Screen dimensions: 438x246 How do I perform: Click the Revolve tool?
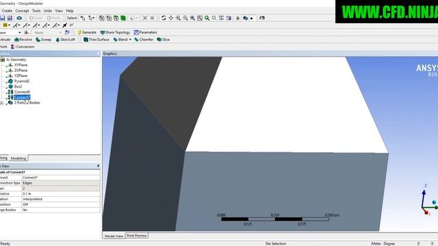[23, 40]
